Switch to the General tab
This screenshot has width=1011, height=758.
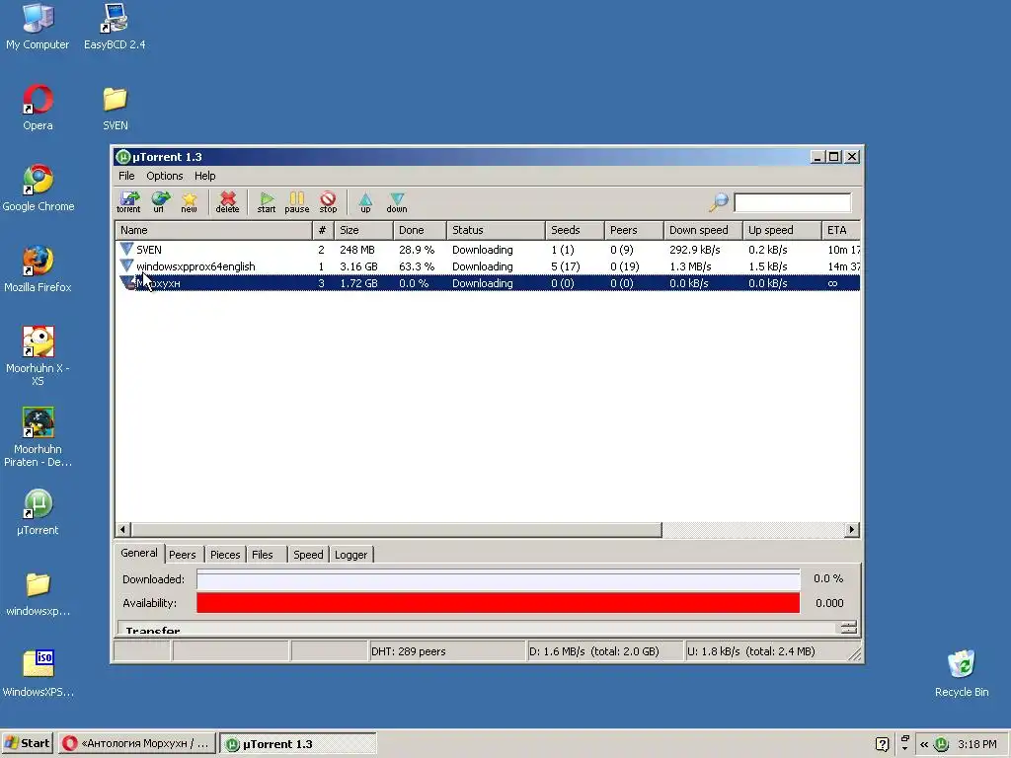coord(138,553)
